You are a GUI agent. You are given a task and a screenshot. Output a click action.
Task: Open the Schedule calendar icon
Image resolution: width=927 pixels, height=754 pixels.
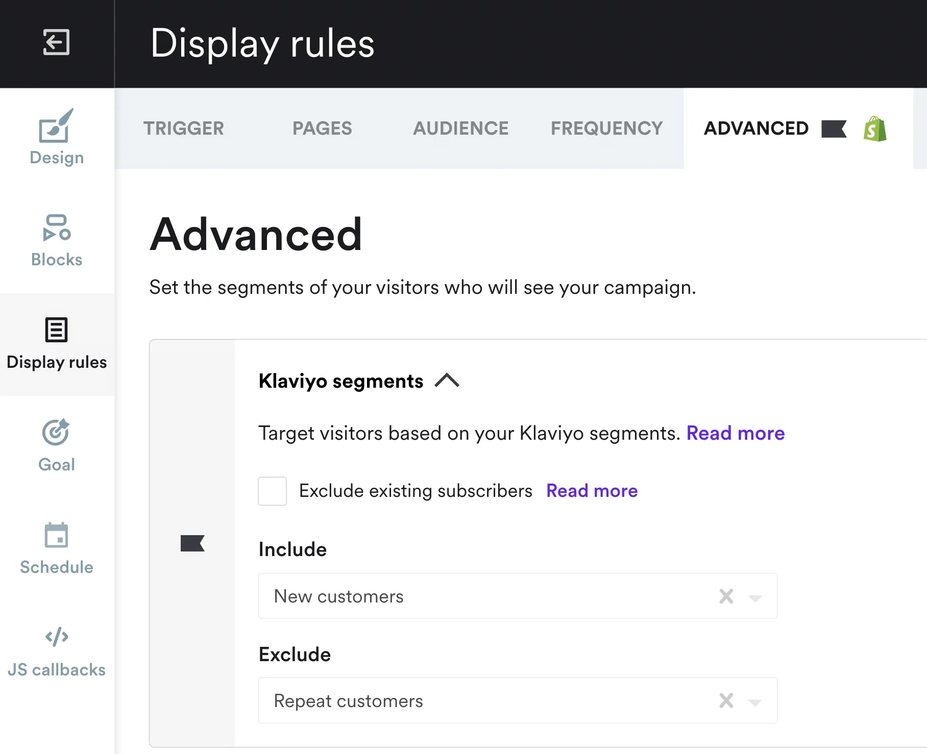56,535
